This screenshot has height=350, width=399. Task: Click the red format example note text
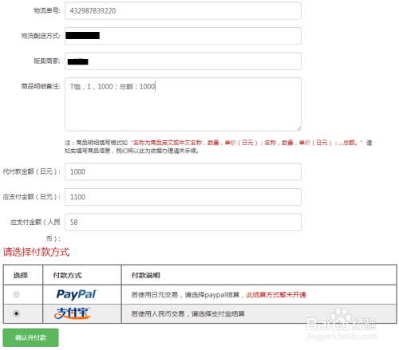click(247, 143)
